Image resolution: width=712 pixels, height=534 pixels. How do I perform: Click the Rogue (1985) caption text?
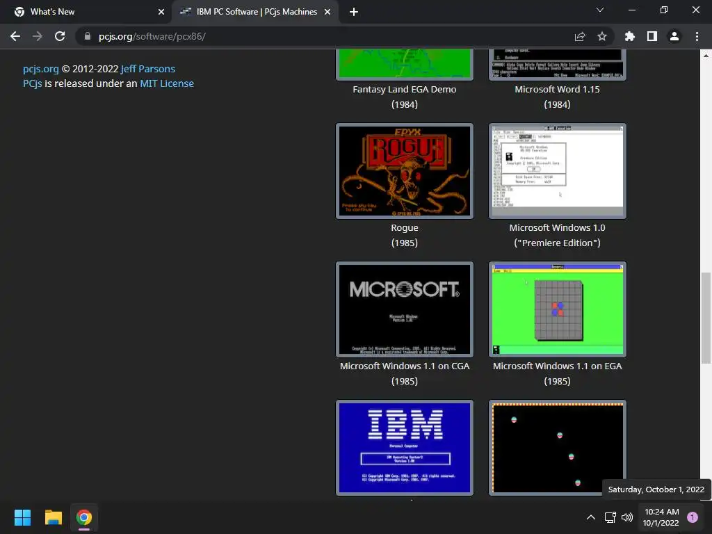405,235
